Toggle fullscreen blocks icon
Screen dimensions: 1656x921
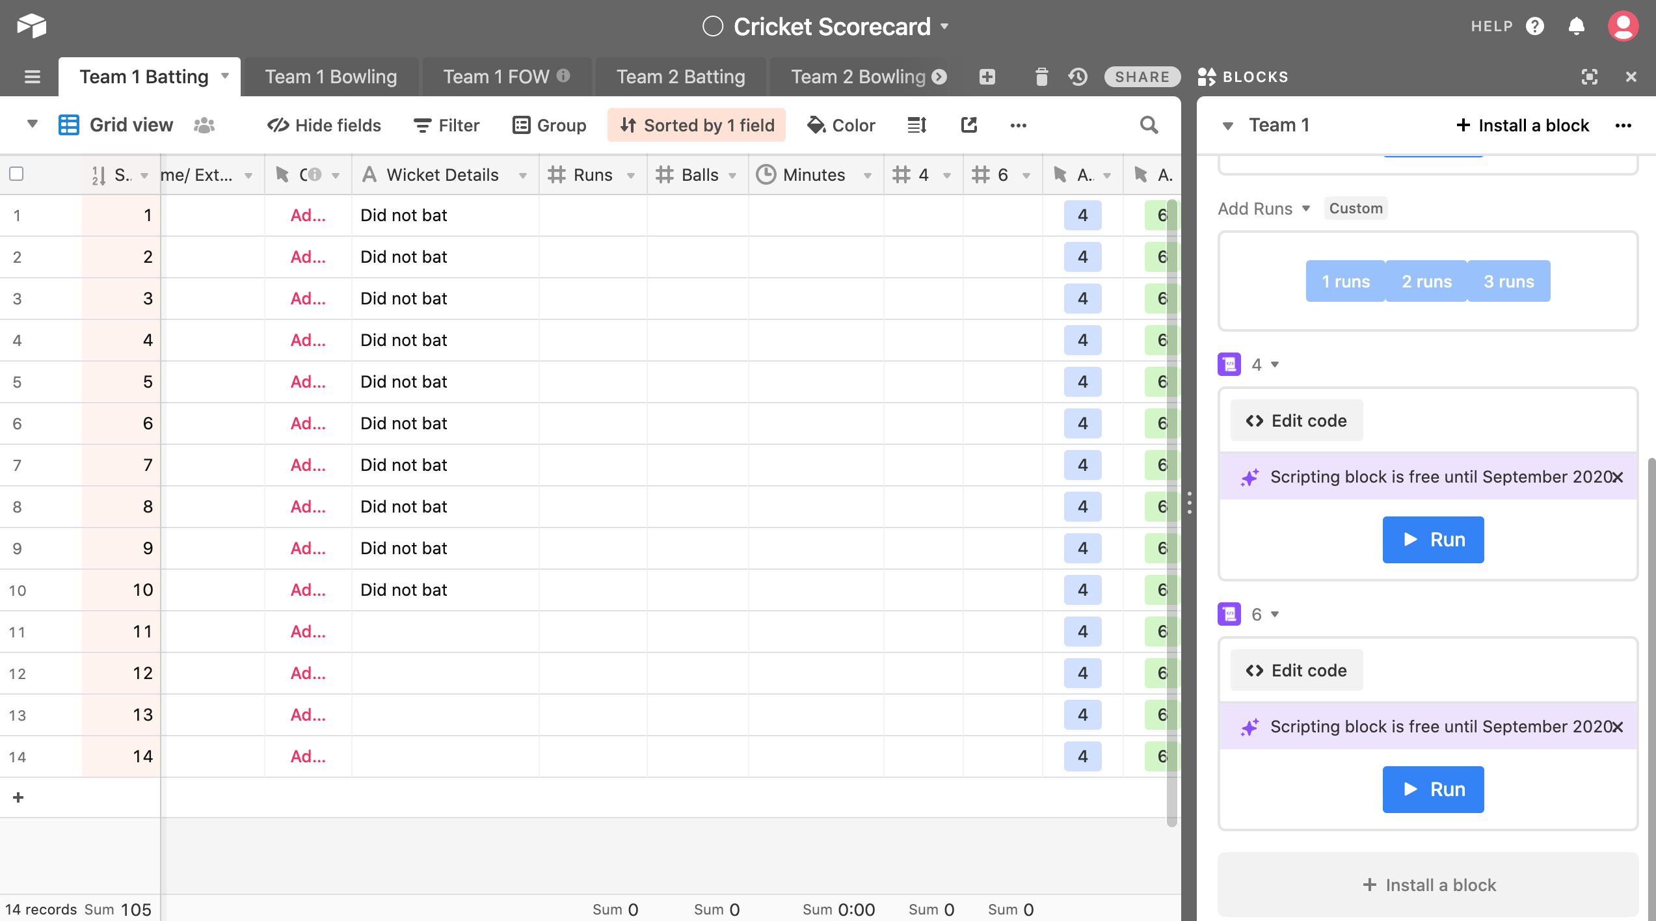1589,77
